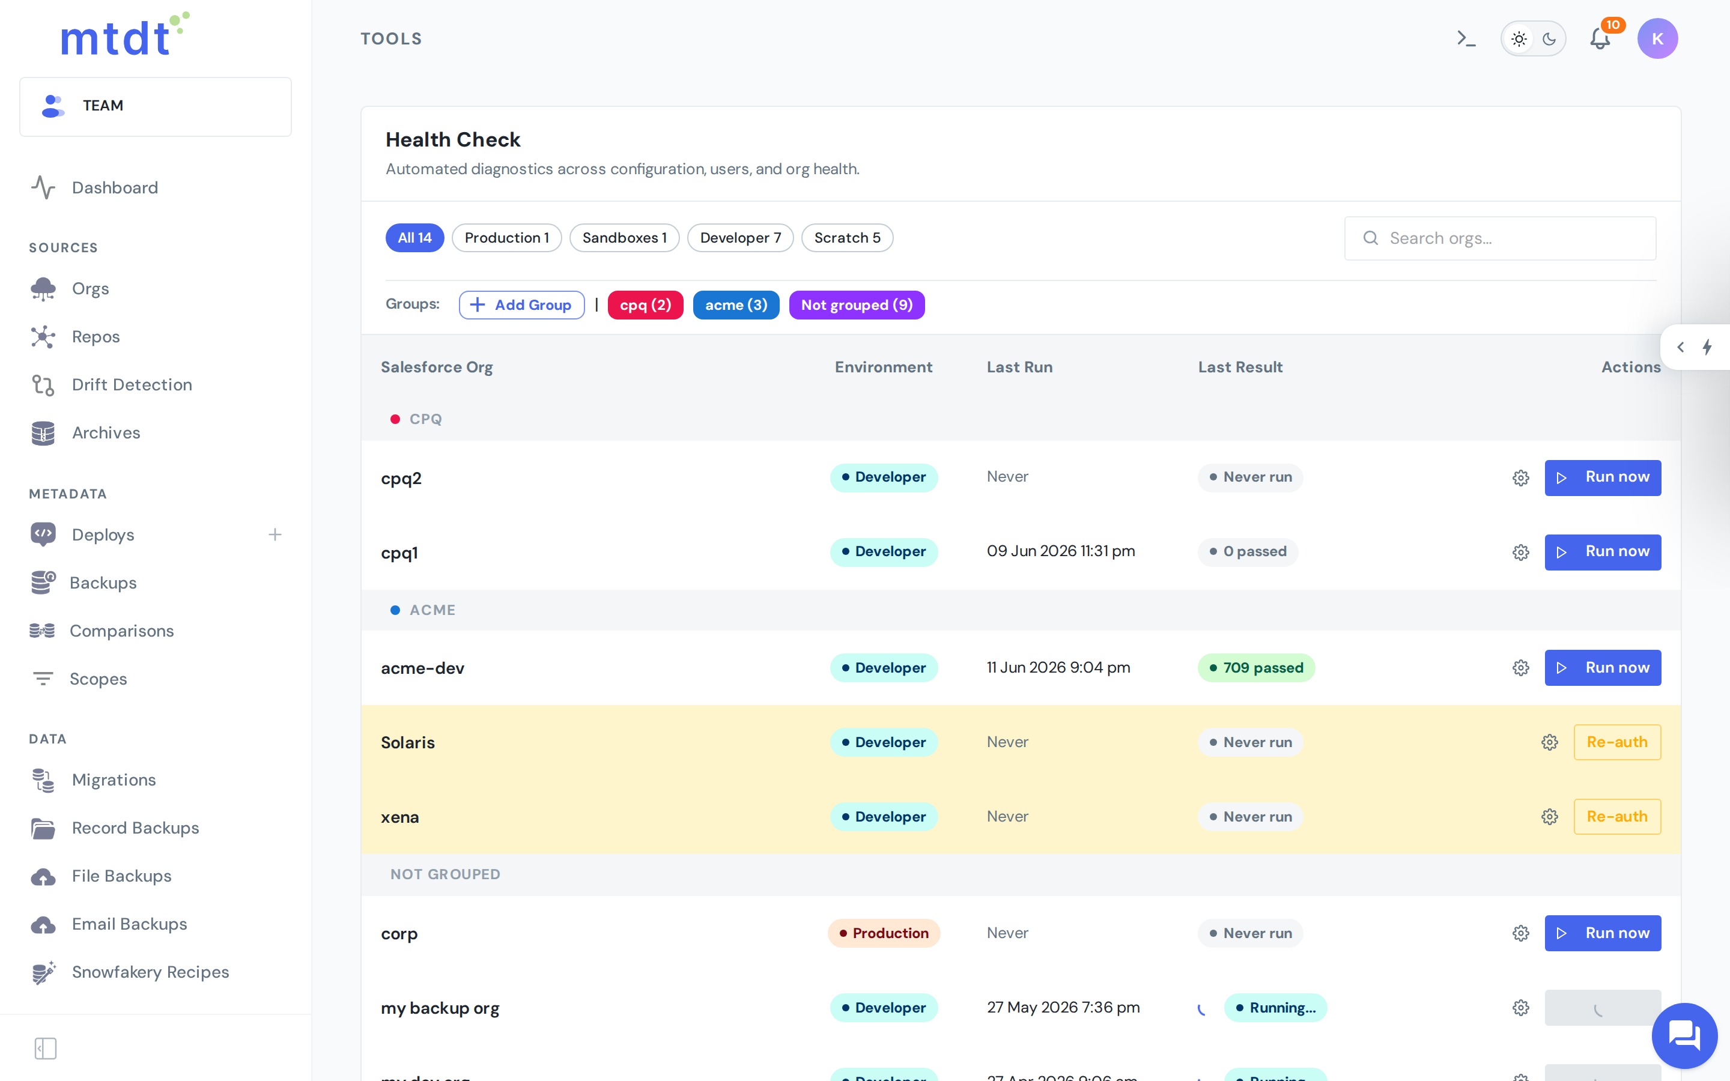
Task: Open settings gear for corp
Action: point(1520,933)
